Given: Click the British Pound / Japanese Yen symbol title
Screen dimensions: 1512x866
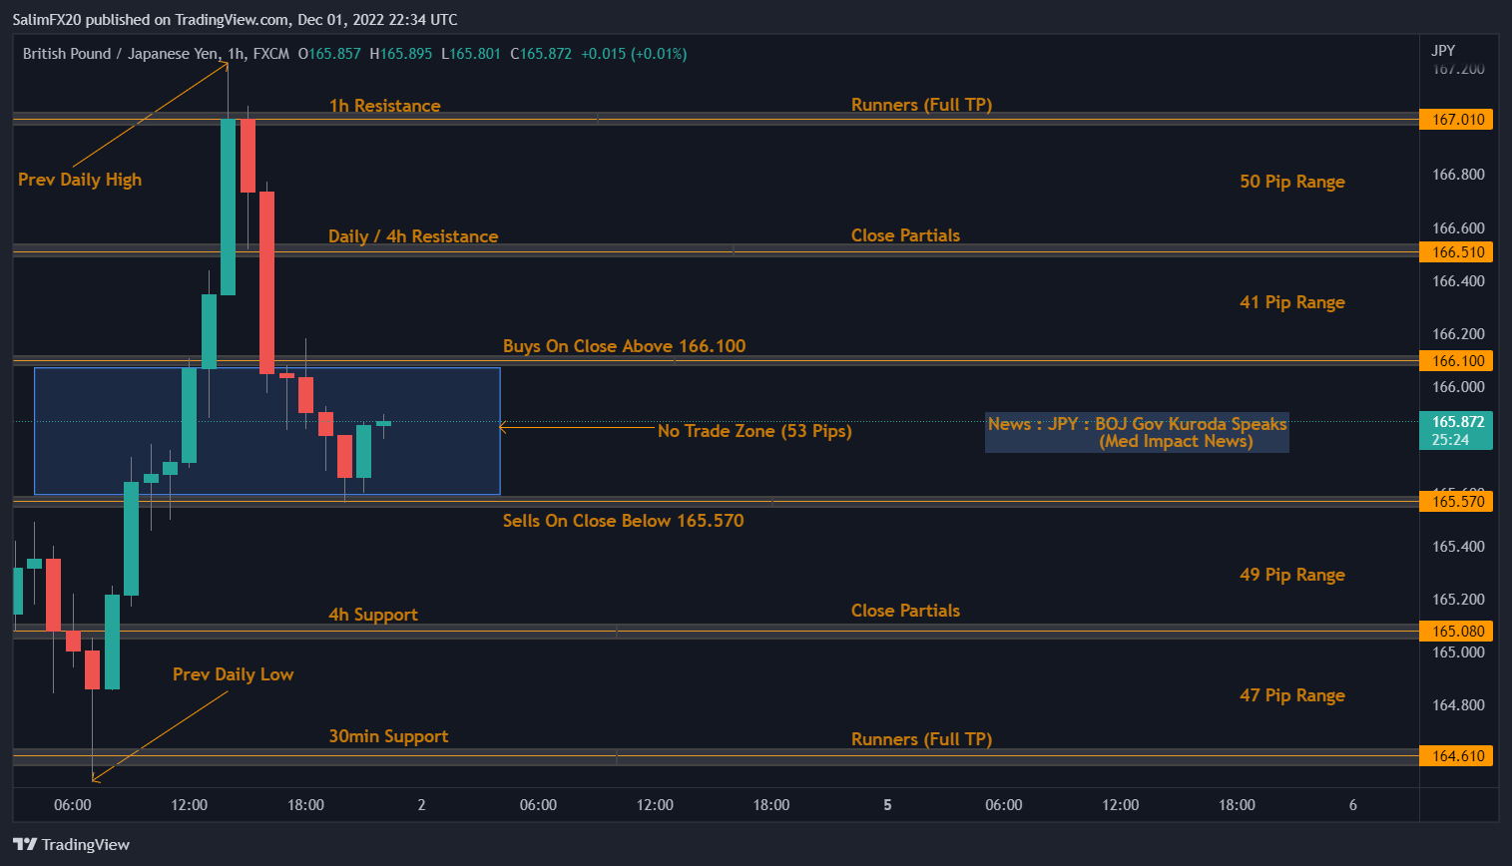Looking at the screenshot, I should (x=120, y=54).
